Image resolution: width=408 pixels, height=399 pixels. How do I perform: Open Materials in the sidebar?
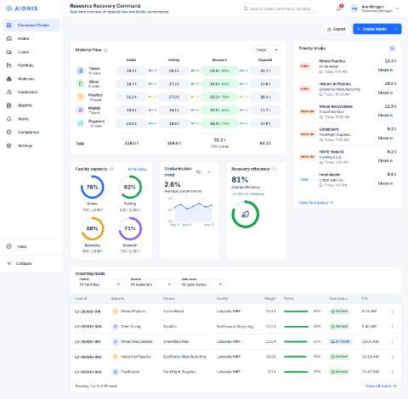pyautogui.click(x=31, y=79)
